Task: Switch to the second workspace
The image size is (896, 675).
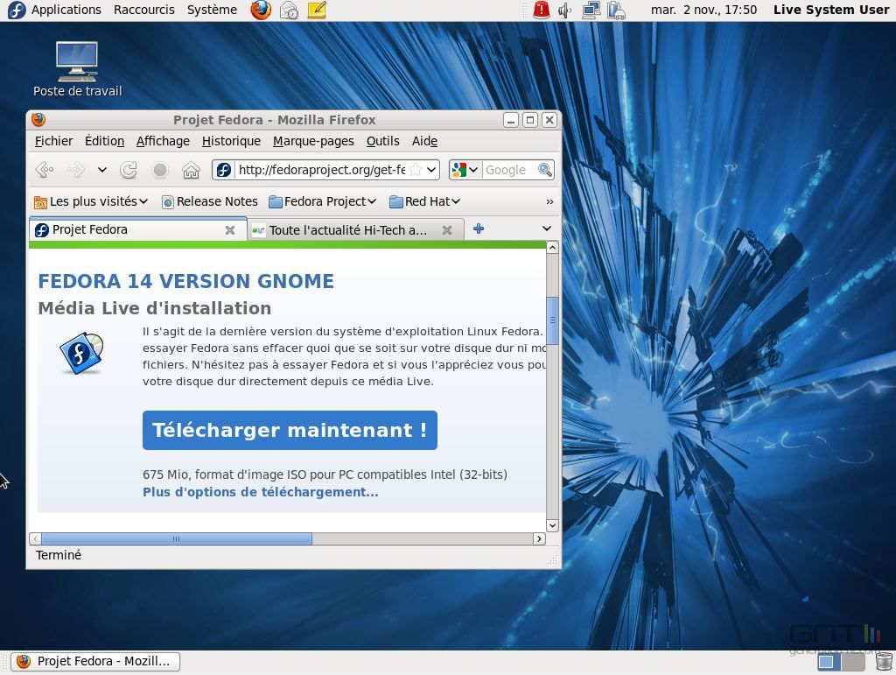Action: (853, 662)
